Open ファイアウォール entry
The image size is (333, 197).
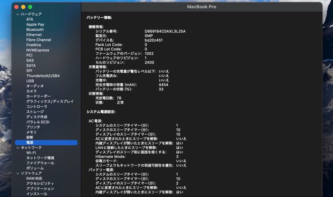tap(40, 163)
